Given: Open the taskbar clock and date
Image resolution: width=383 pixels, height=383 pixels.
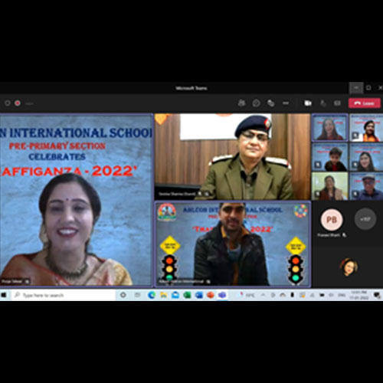Looking at the screenshot, I should 358,295.
